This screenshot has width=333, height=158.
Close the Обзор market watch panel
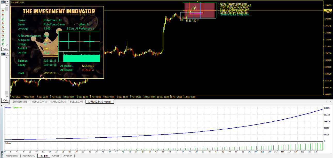(x=7, y=2)
